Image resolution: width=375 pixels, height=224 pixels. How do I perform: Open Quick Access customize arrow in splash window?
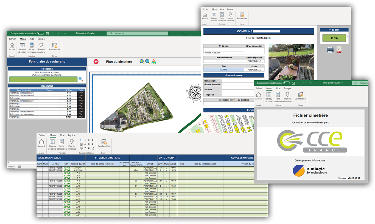(x=311, y=83)
